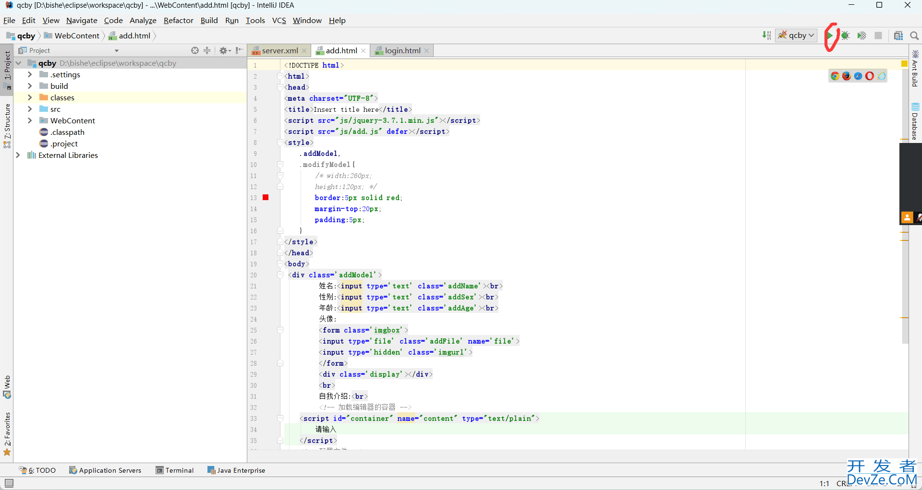Screen dimensions: 922x490
Task: Open add.html in Internet Explorer icon
Action: click(882, 76)
